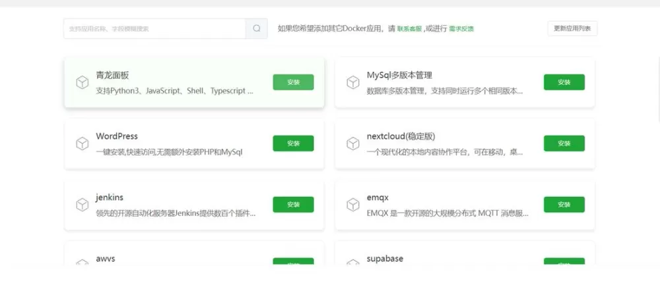Click the 更新应用列表 button

tap(572, 28)
